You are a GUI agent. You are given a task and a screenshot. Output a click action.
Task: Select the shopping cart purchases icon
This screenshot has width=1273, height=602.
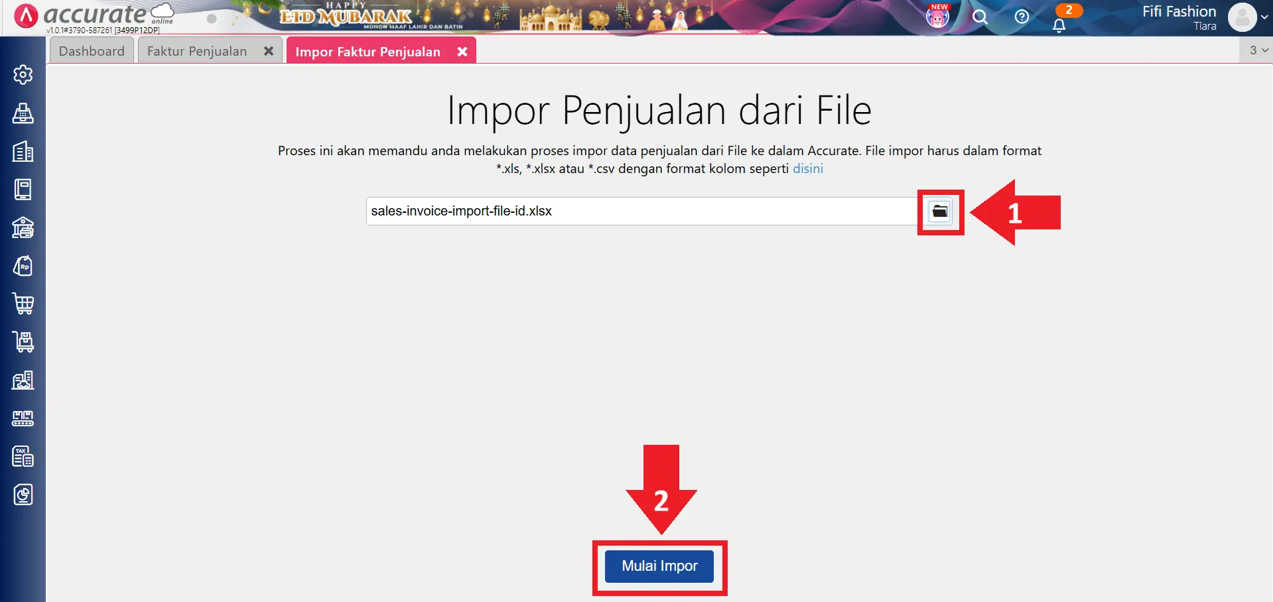(x=23, y=304)
